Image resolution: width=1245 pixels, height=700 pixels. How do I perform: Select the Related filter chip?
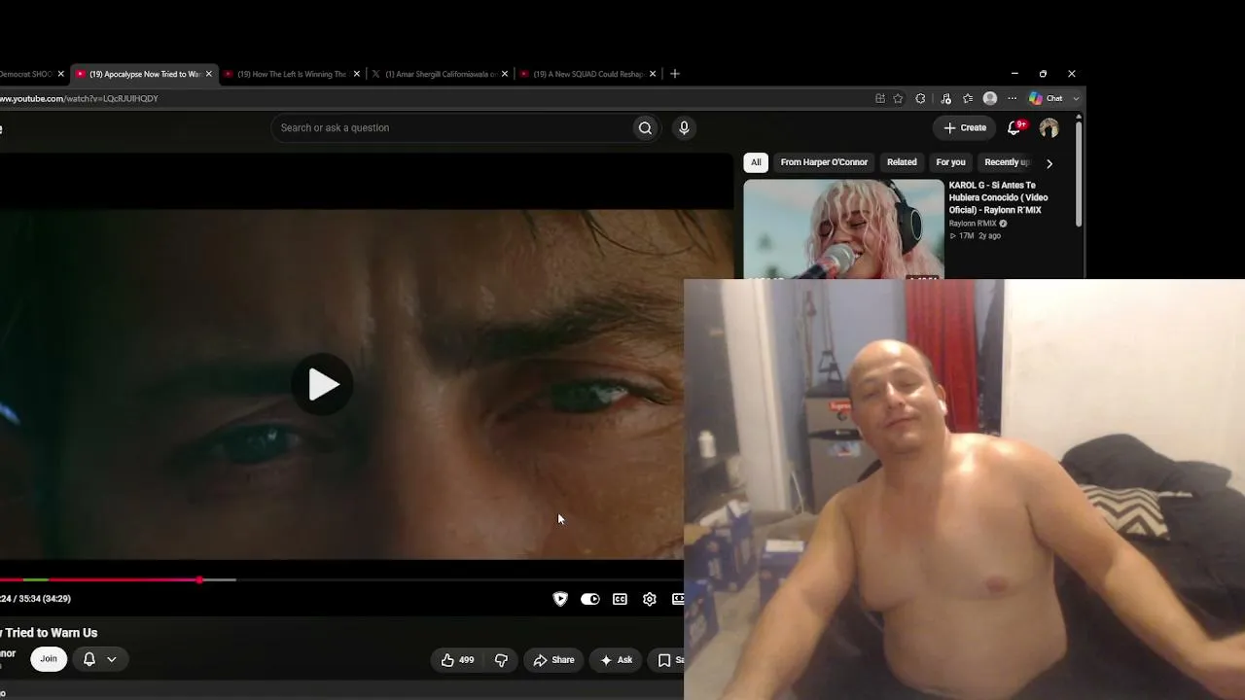902,162
